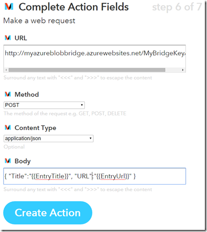This screenshot has height=232, width=207.
Task: Click the Content Type dropdown arrow
Action: 90,139
